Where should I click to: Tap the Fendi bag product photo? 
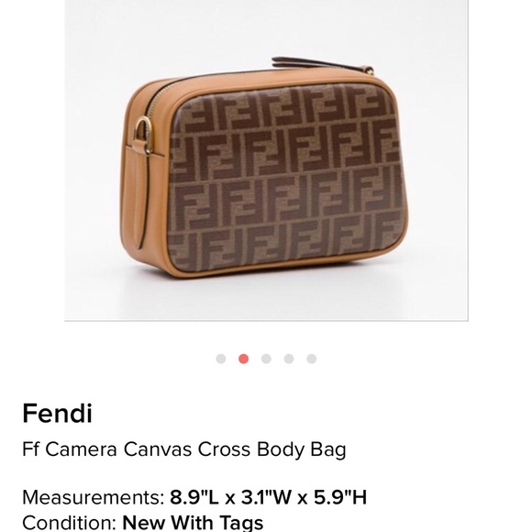pyautogui.click(x=266, y=160)
